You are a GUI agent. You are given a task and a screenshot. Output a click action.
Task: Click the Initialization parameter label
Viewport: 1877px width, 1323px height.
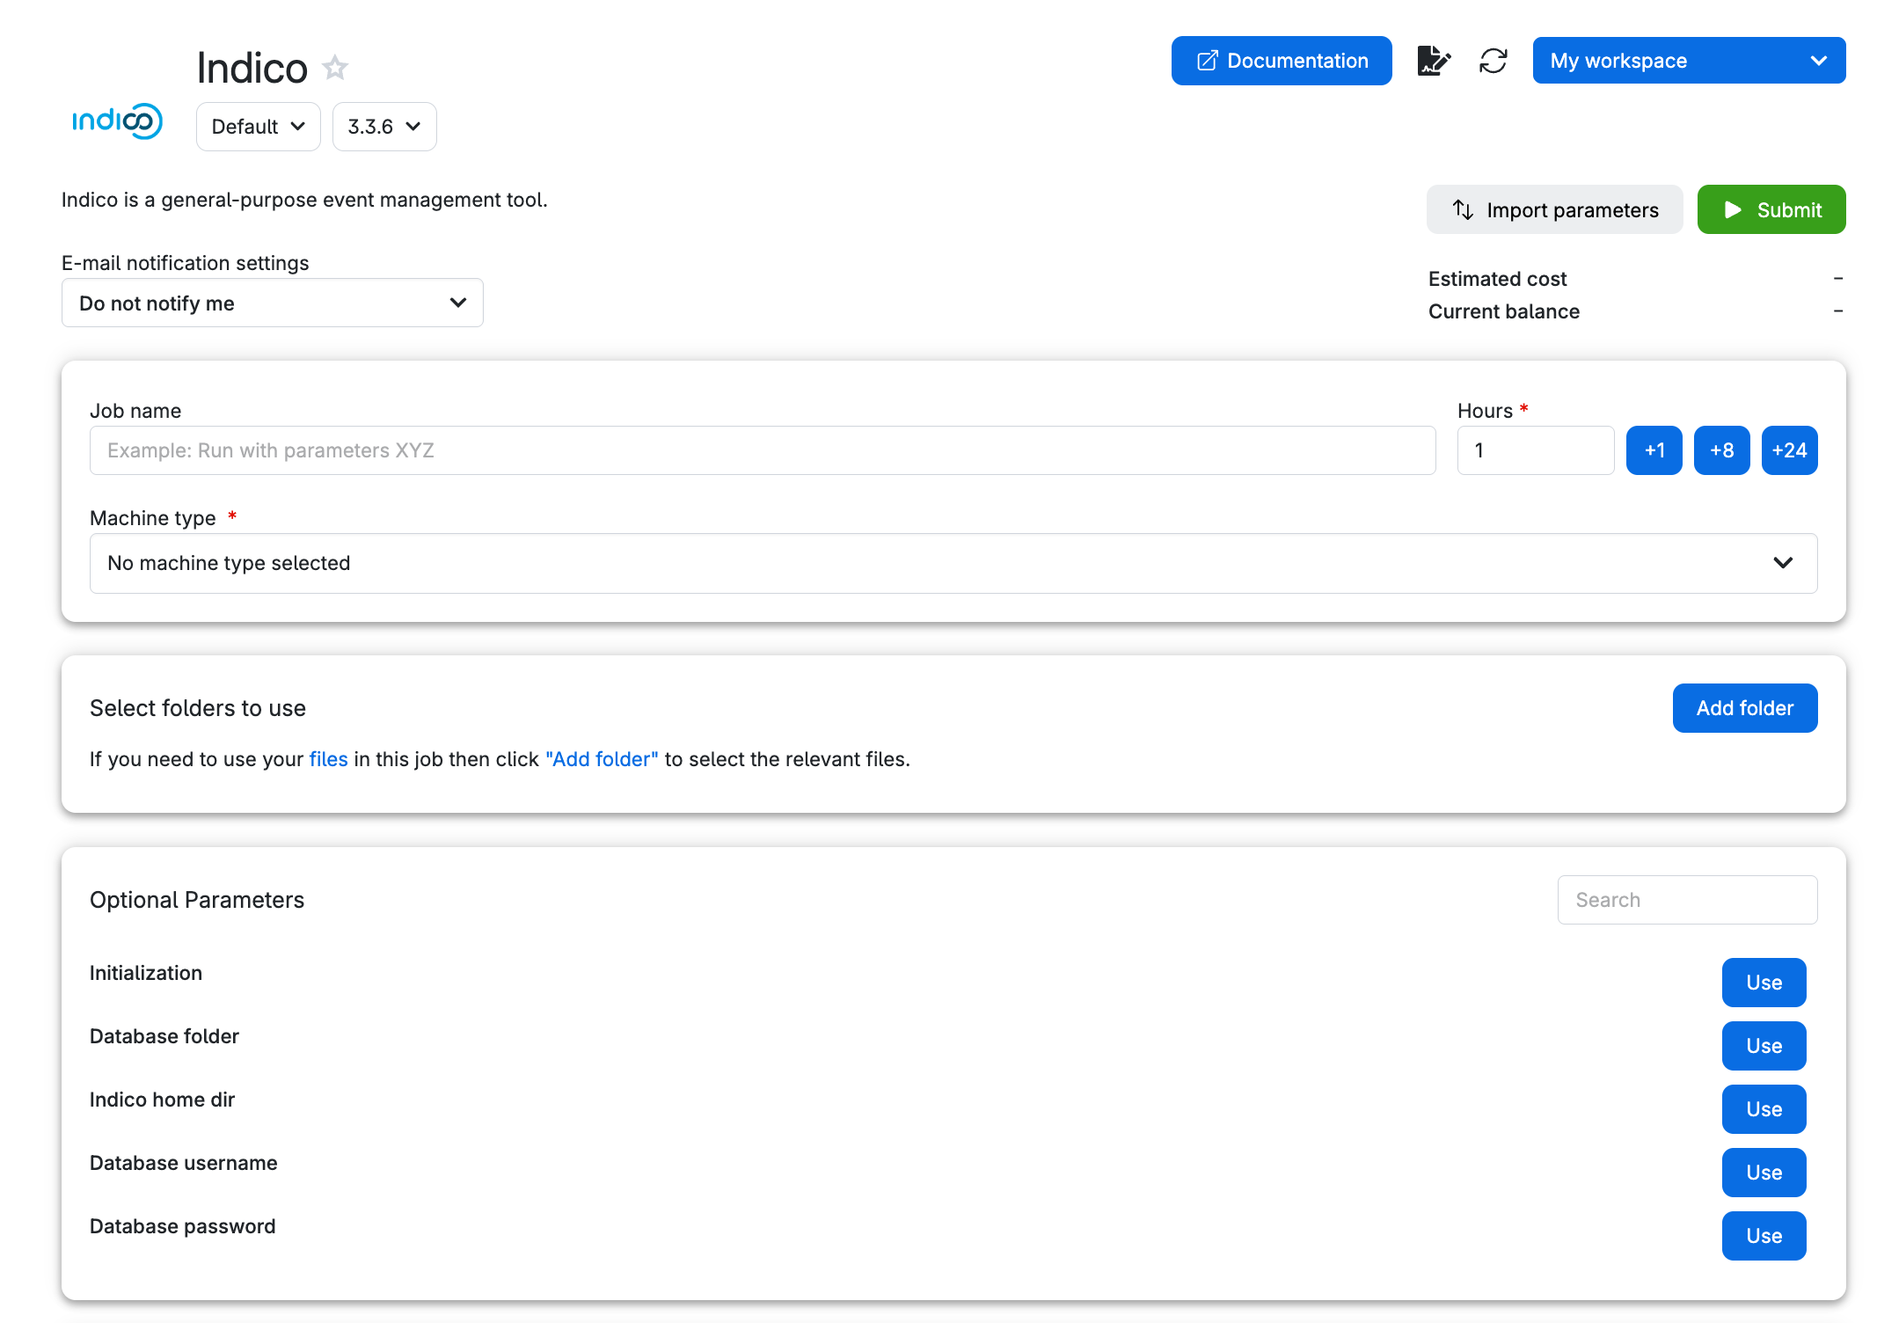(x=146, y=973)
